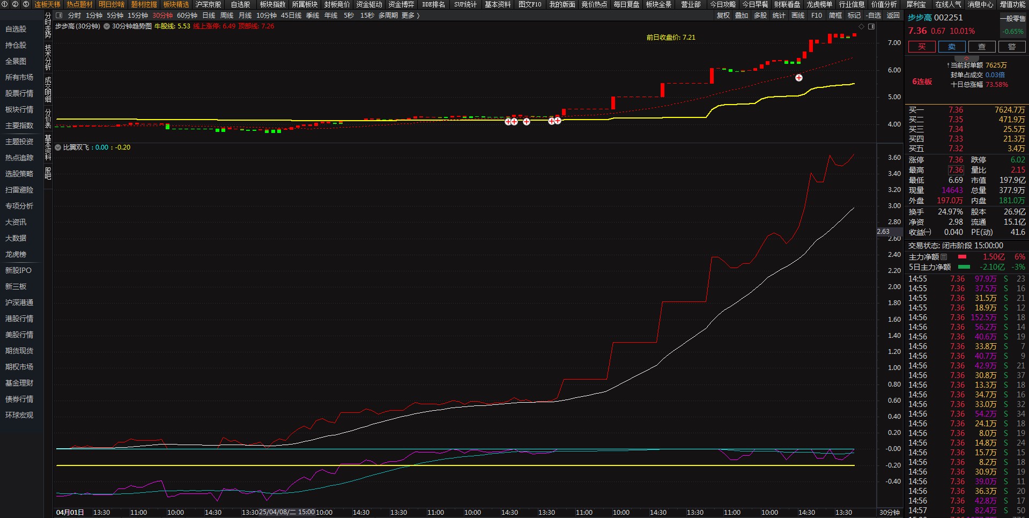Click 买一 order row price 7.36
Screen dimensions: 1029x518
coord(956,110)
